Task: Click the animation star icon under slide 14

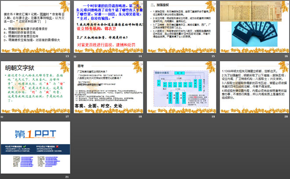Action: coord(75,56)
